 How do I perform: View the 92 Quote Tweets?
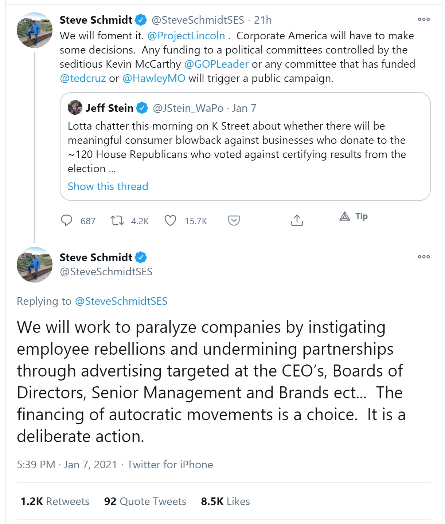(145, 501)
